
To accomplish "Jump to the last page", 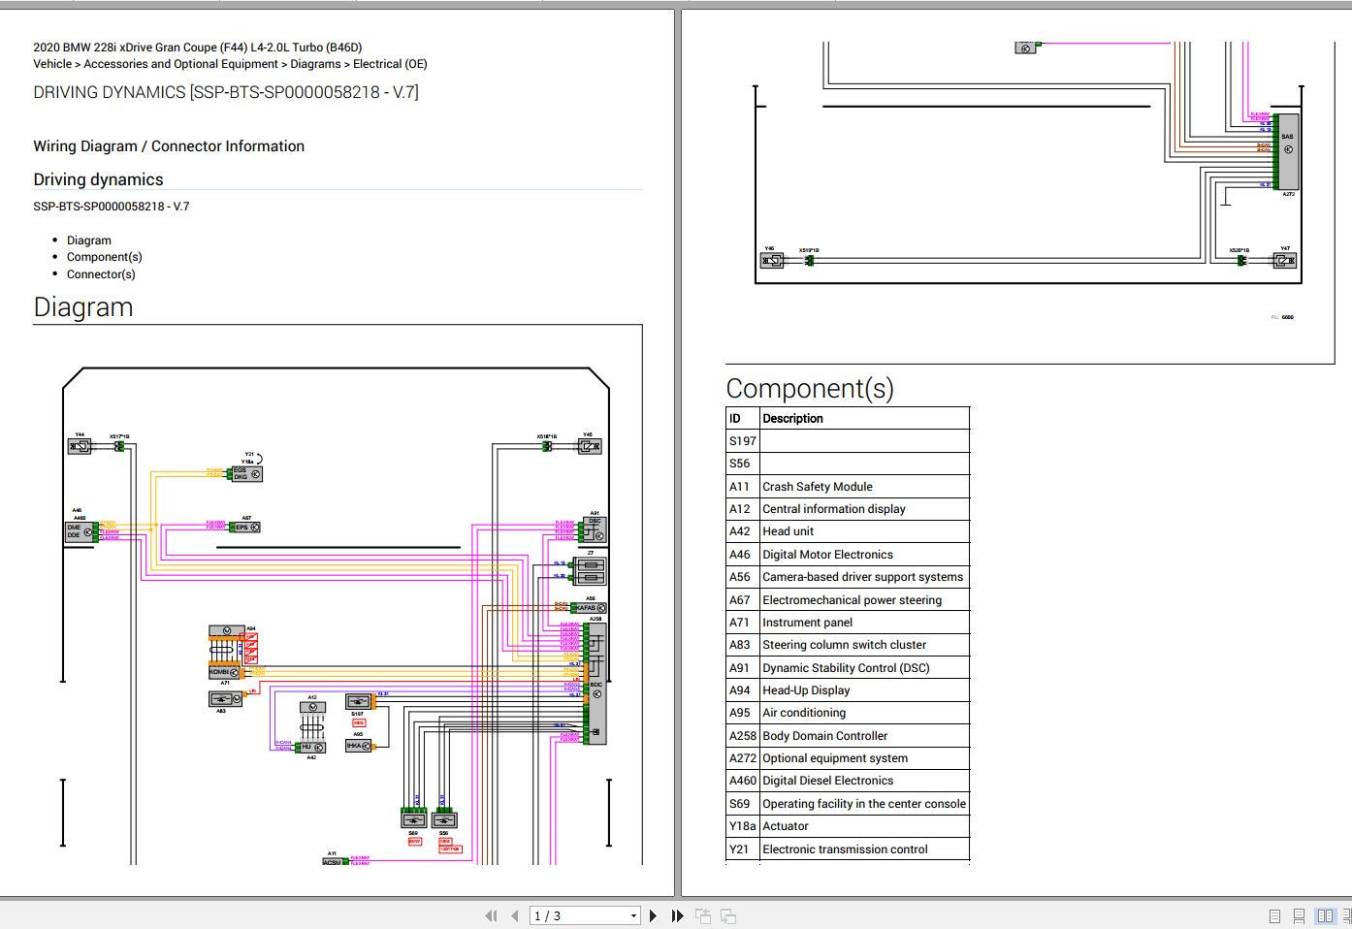I will [677, 915].
